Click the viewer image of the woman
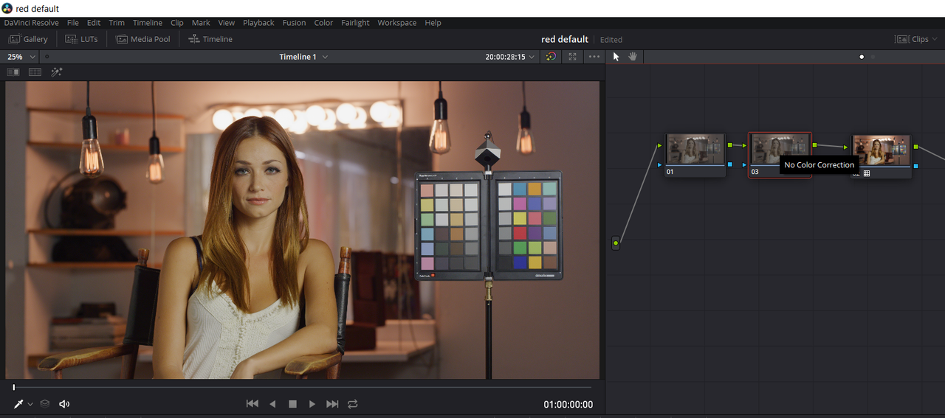The width and height of the screenshot is (945, 418). (x=302, y=230)
